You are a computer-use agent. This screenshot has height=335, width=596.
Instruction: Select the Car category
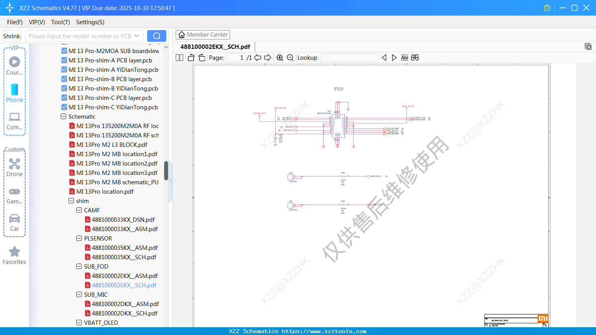click(x=14, y=223)
